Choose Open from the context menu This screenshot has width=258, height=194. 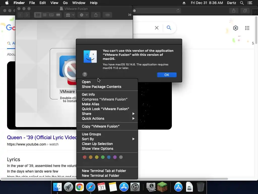click(107, 82)
